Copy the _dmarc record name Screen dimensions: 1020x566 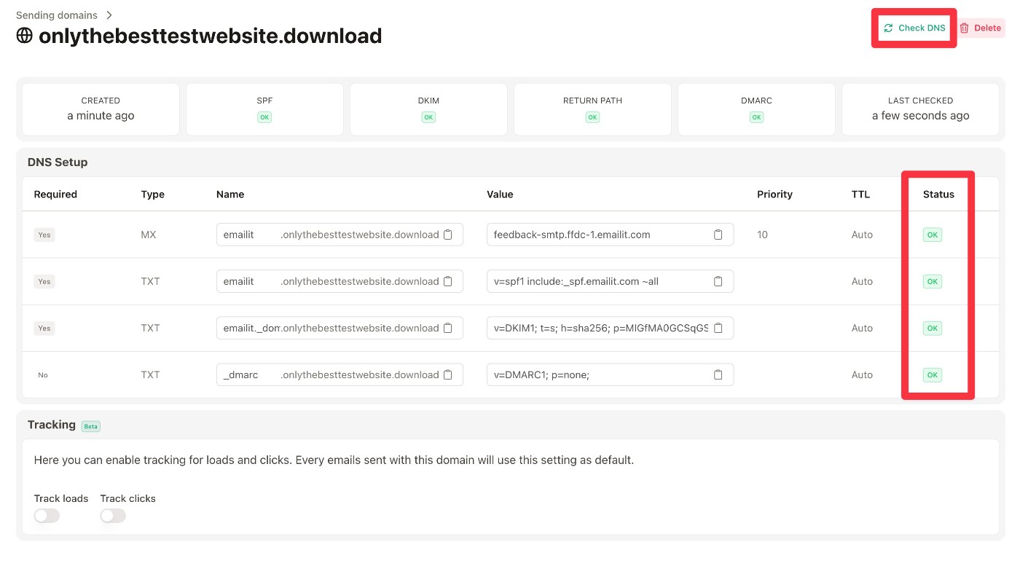pyautogui.click(x=448, y=374)
